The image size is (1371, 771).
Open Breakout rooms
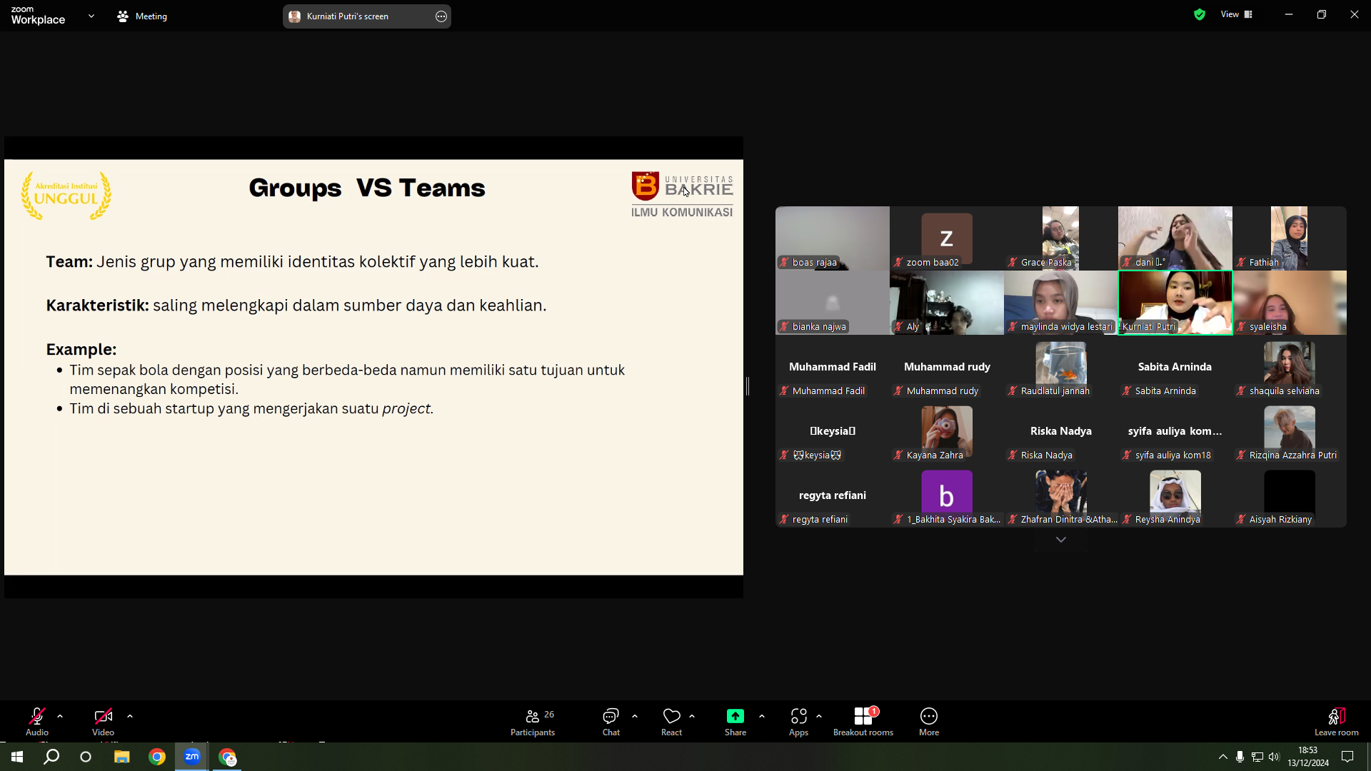click(863, 721)
